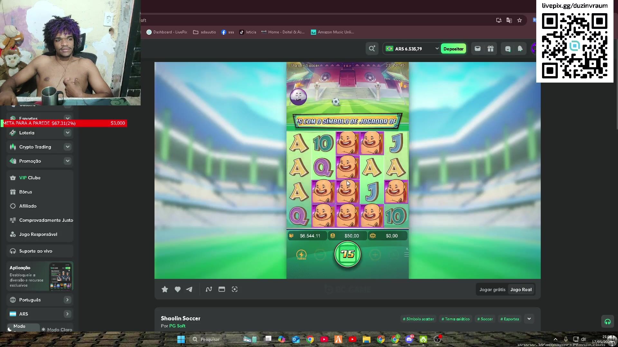The height and width of the screenshot is (347, 618).
Task: Open the PG Soft provider link
Action: pyautogui.click(x=177, y=326)
